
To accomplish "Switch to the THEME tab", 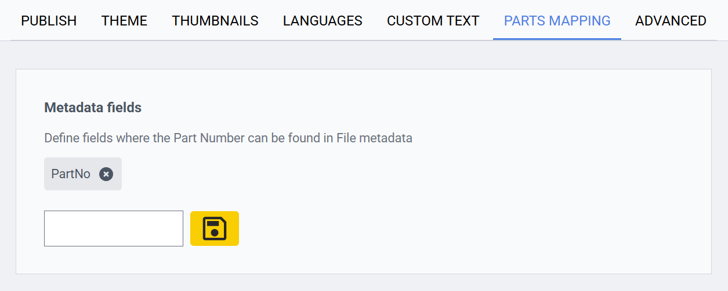I will coord(124,21).
